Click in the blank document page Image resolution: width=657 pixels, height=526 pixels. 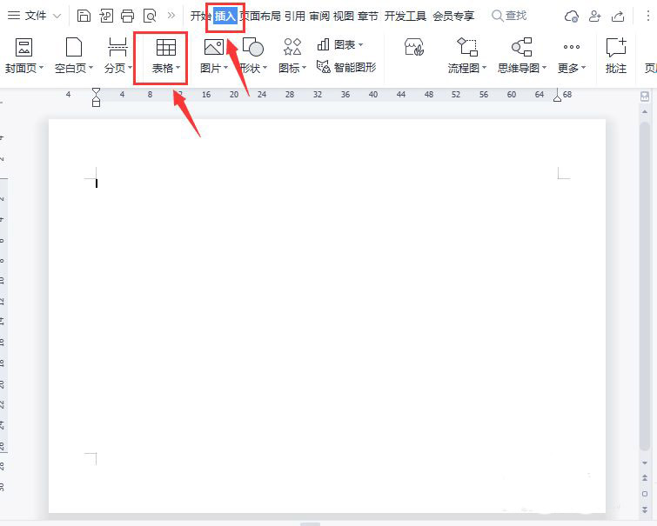(327, 316)
